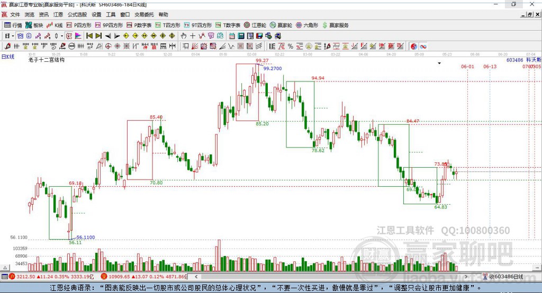The width and height of the screenshot is (542, 293).
Task: Click the 日K线 label
Action: (8, 57)
